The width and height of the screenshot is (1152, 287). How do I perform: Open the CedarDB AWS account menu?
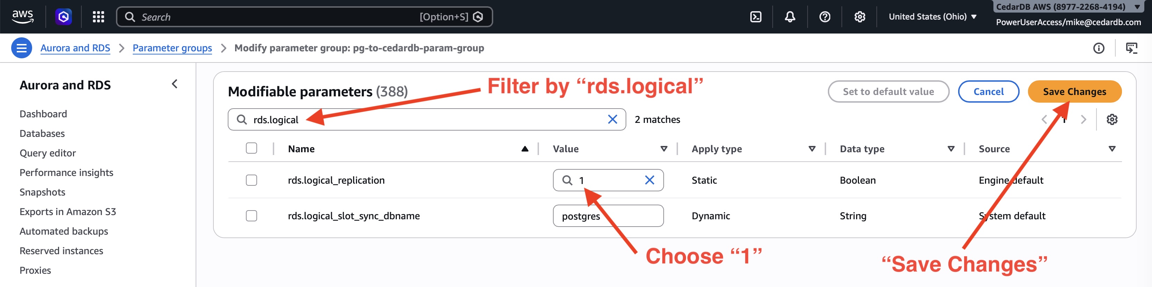click(x=1069, y=6)
